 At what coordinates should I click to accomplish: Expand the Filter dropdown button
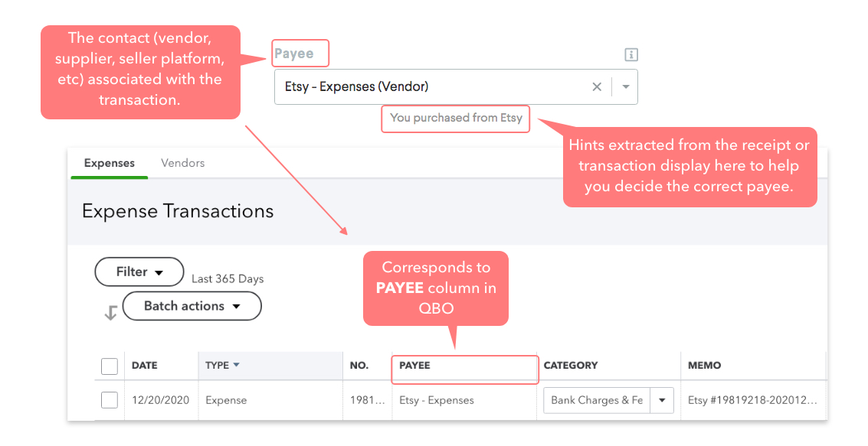point(139,272)
